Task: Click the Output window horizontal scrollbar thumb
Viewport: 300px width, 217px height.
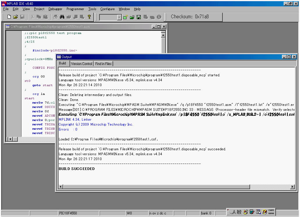Action: (x=156, y=187)
